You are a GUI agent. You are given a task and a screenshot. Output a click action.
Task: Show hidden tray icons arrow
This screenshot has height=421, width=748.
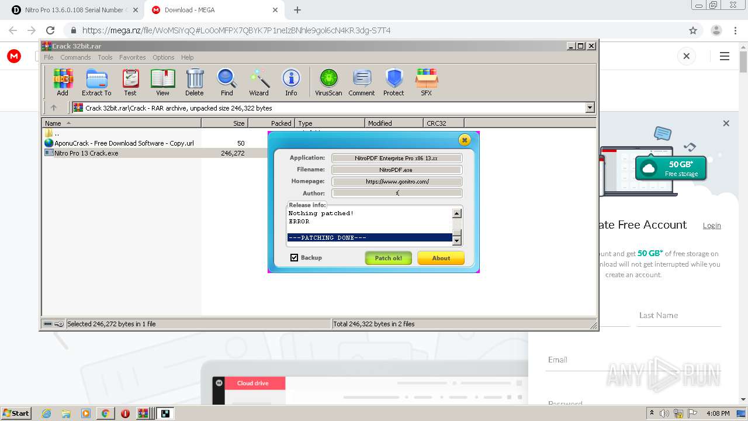coord(652,413)
